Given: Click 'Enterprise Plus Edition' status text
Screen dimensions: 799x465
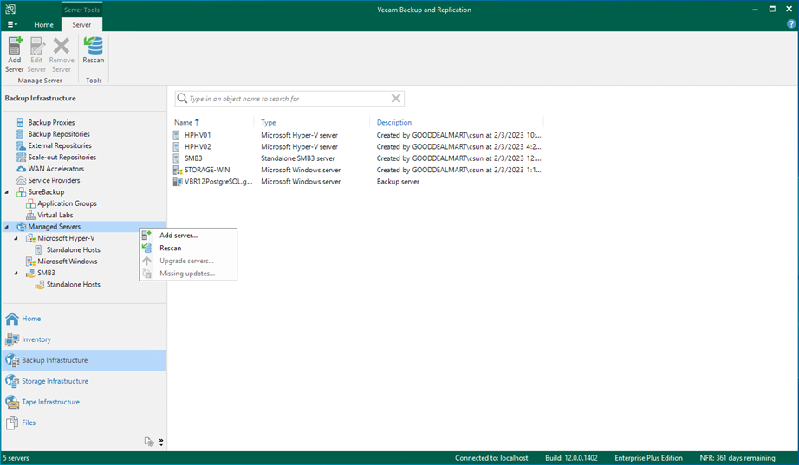Looking at the screenshot, I should tap(648, 458).
